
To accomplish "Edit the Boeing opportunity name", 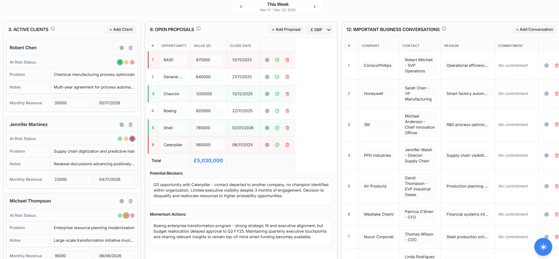I will [x=174, y=111].
